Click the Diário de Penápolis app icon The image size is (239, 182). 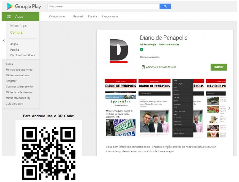pos(119,51)
